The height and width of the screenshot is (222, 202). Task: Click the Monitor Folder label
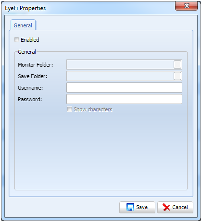(36, 65)
